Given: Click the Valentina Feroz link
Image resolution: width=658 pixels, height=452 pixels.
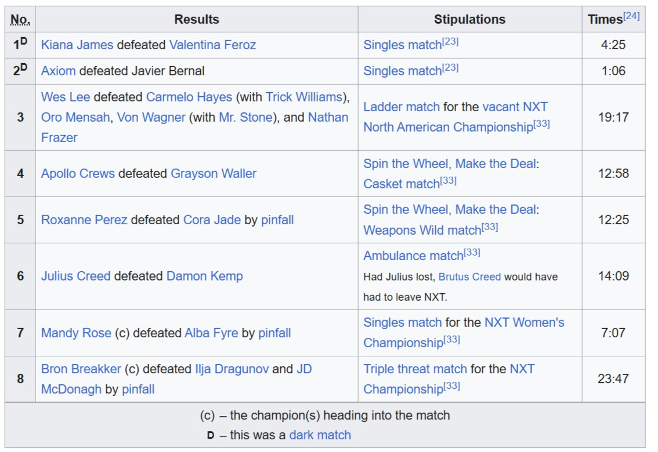Looking at the screenshot, I should click(x=212, y=45).
